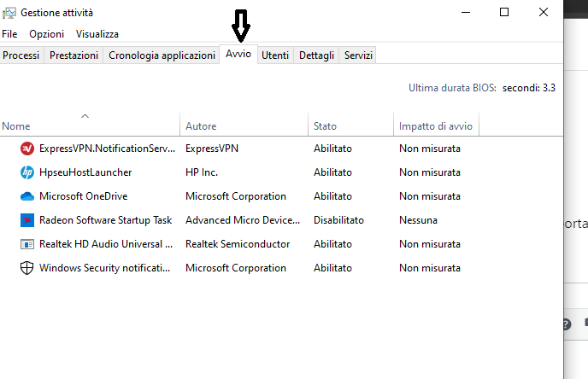Viewport: 588px width, 379px height.
Task: Open the Visualizza menu
Action: click(x=97, y=34)
